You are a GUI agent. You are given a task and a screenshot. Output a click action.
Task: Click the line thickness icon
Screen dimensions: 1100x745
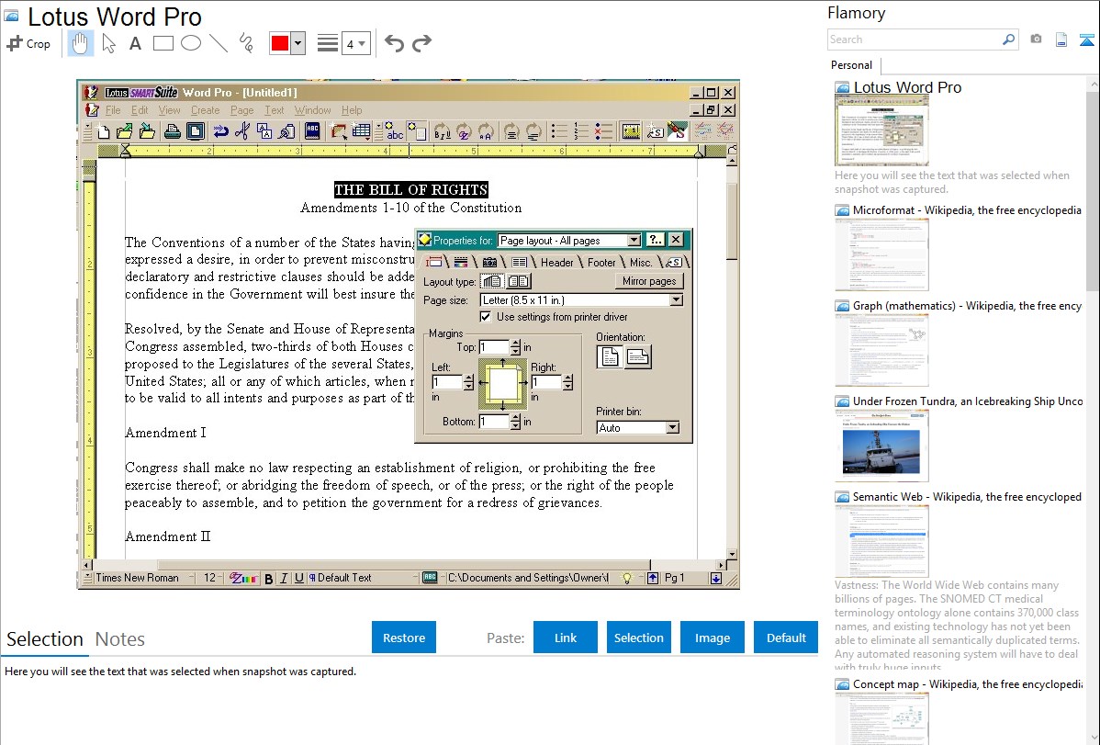pos(327,43)
